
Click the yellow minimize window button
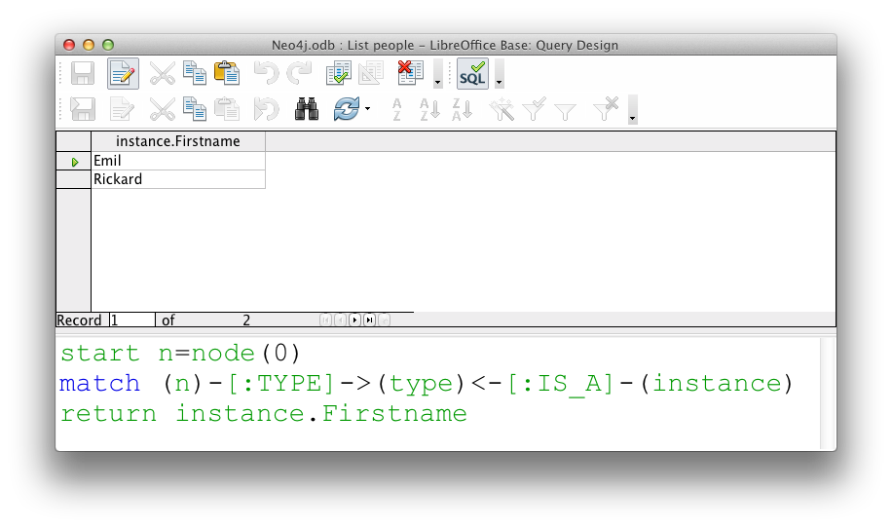[x=89, y=45]
